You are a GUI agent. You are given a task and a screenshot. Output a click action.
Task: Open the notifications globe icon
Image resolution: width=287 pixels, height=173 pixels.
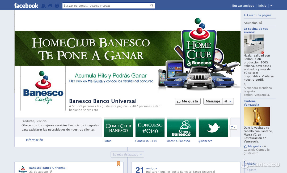coord(57,6)
